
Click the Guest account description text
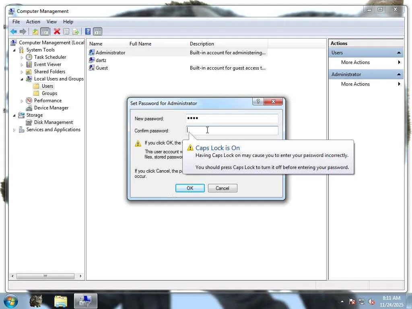tap(228, 68)
